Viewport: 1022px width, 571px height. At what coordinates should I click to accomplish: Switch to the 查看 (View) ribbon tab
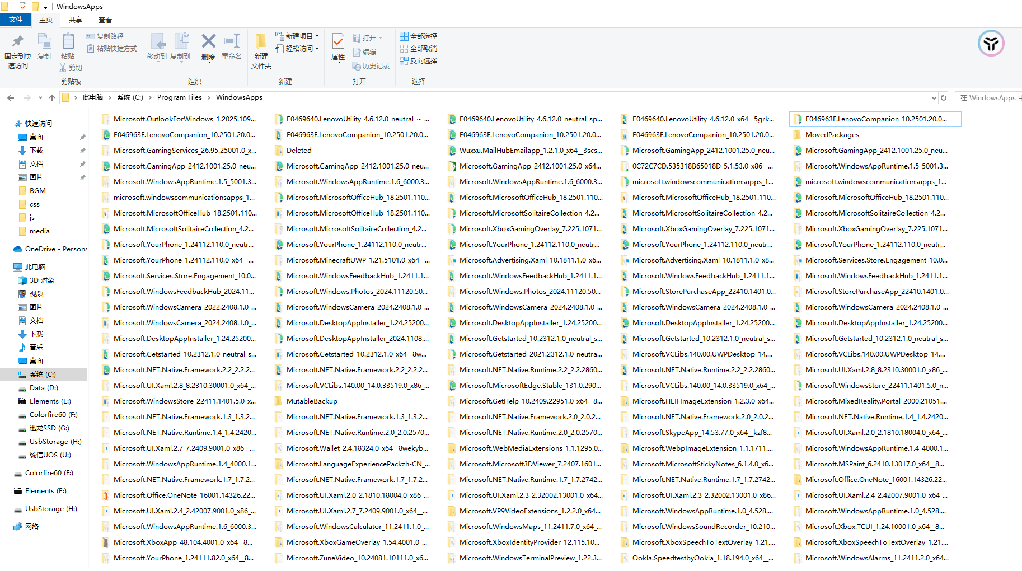105,20
